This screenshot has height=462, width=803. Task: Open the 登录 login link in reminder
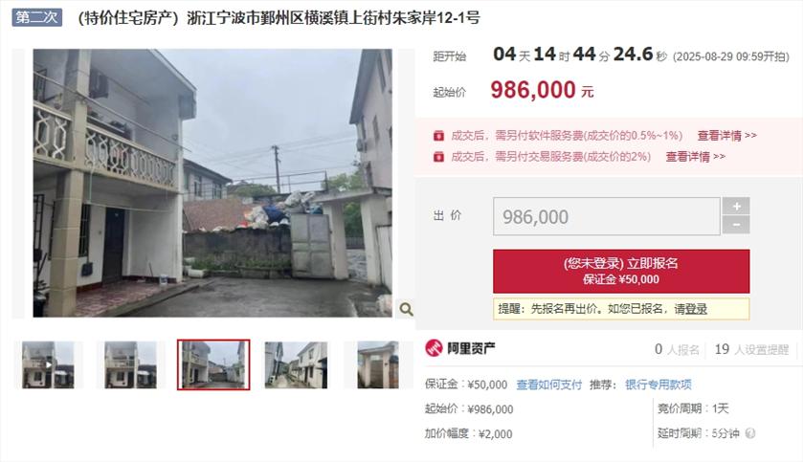(696, 309)
